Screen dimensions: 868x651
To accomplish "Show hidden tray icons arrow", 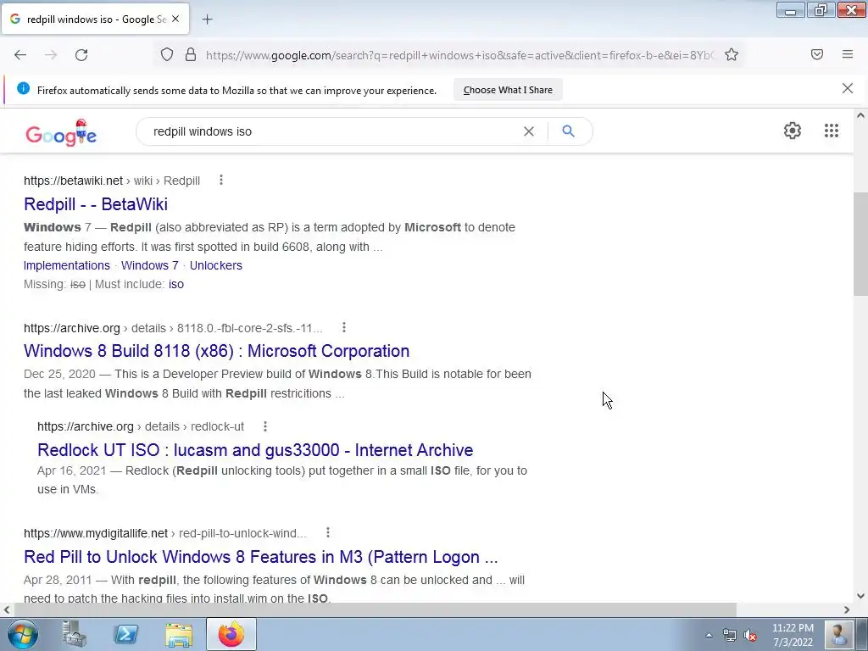I will point(709,635).
